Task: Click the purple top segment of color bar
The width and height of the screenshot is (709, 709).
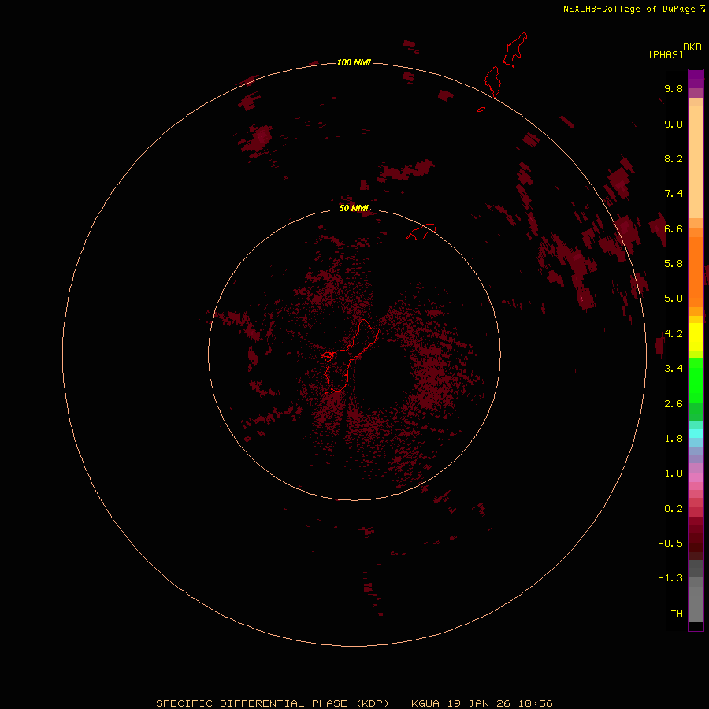Action: coord(696,79)
